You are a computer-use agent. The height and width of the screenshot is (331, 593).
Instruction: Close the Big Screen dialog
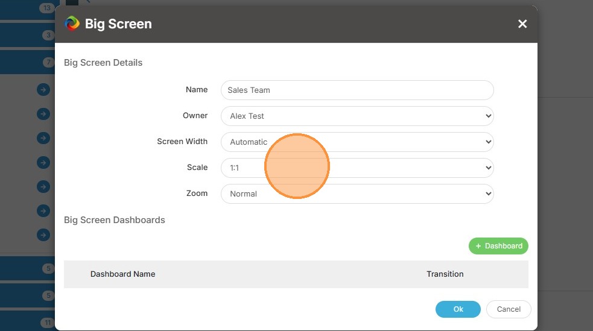point(522,24)
